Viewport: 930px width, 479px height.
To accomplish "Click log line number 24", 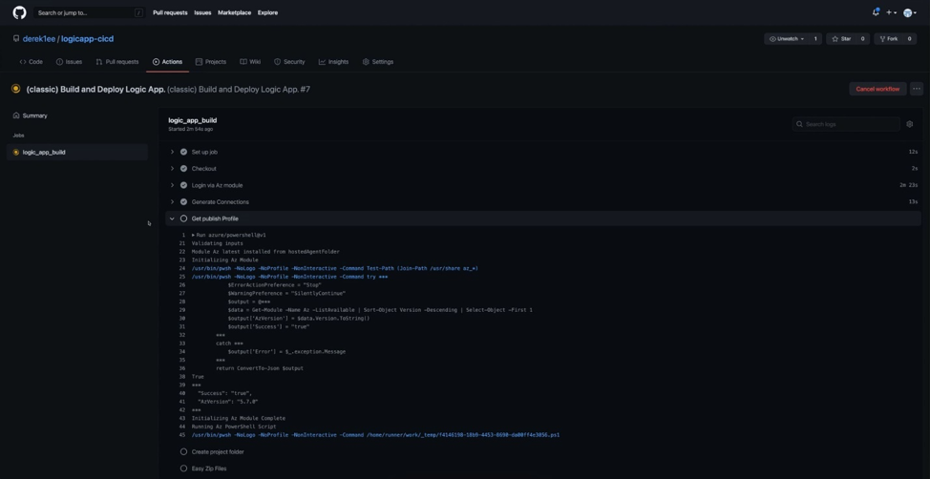I will [181, 268].
